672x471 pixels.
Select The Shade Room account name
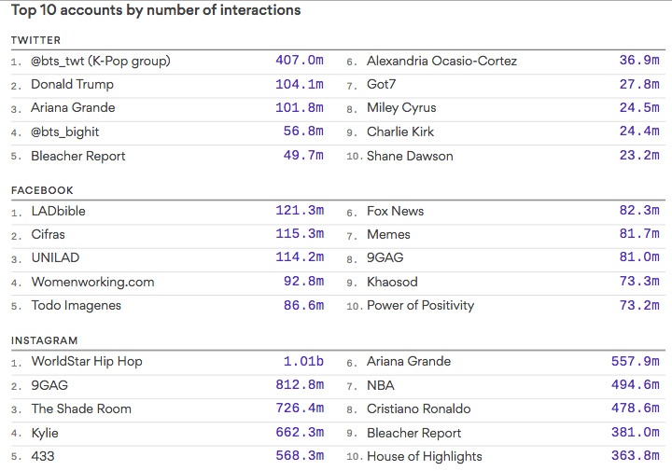click(81, 409)
